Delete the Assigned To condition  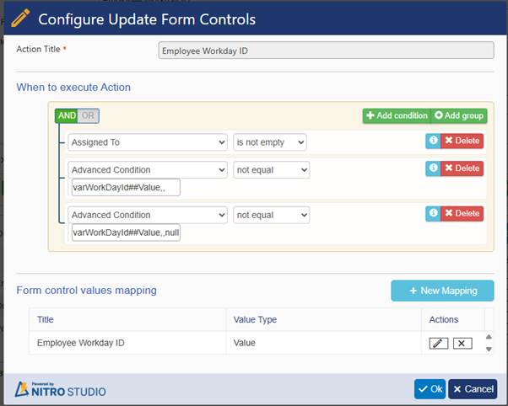[462, 142]
